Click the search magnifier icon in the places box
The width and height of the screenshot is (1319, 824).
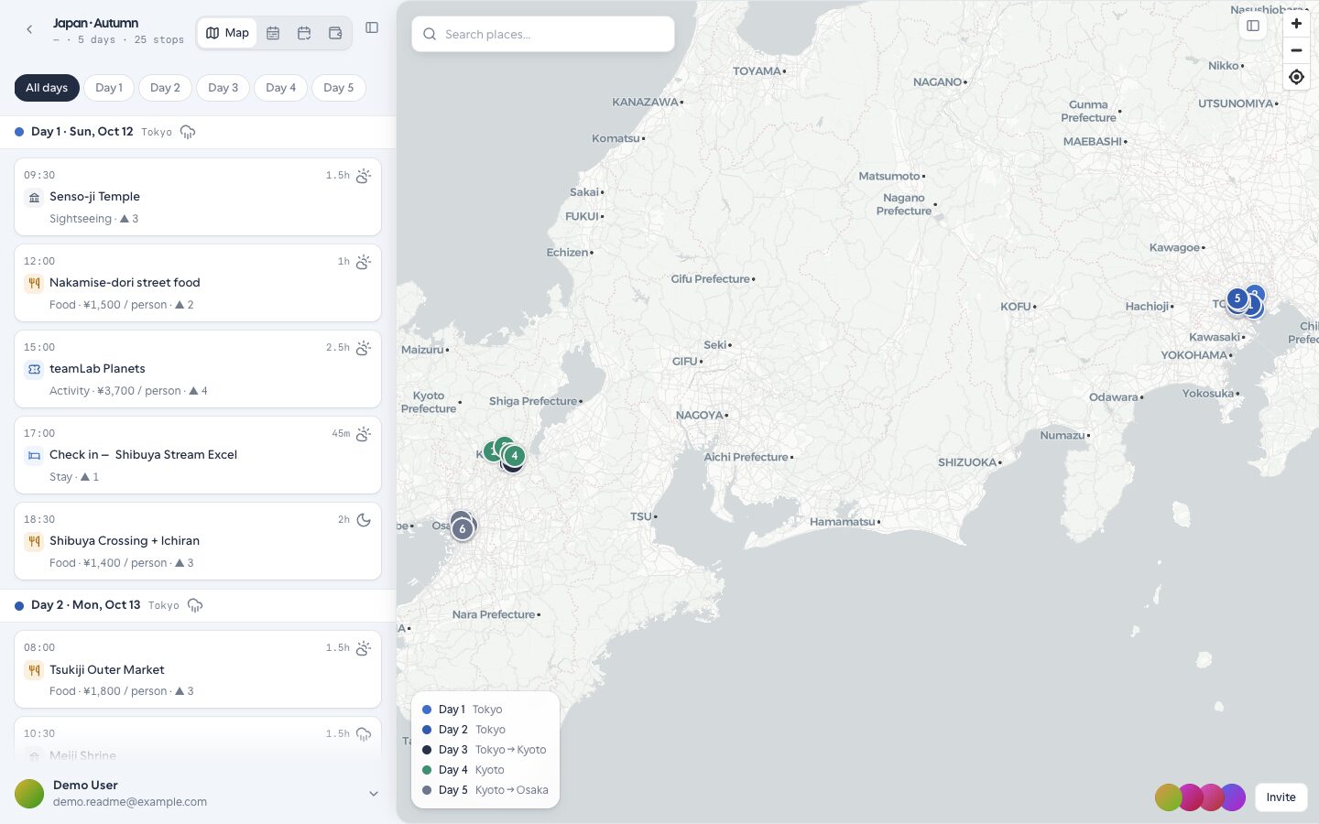click(x=430, y=34)
